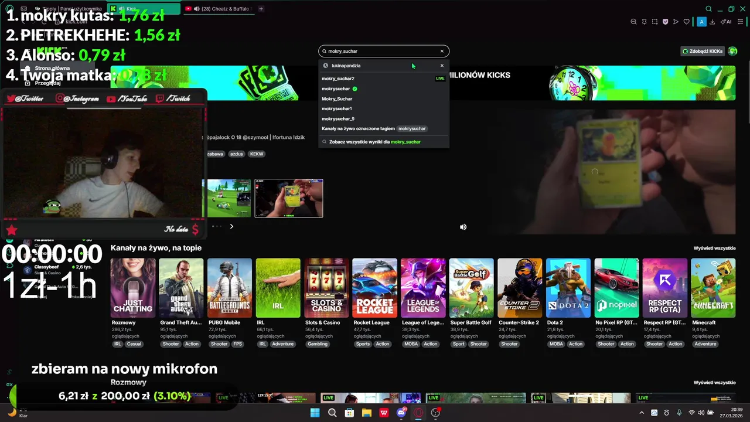
Task: Click 'Zobacz wszystkie wyniki dla mokry_suchar'
Action: click(x=383, y=142)
